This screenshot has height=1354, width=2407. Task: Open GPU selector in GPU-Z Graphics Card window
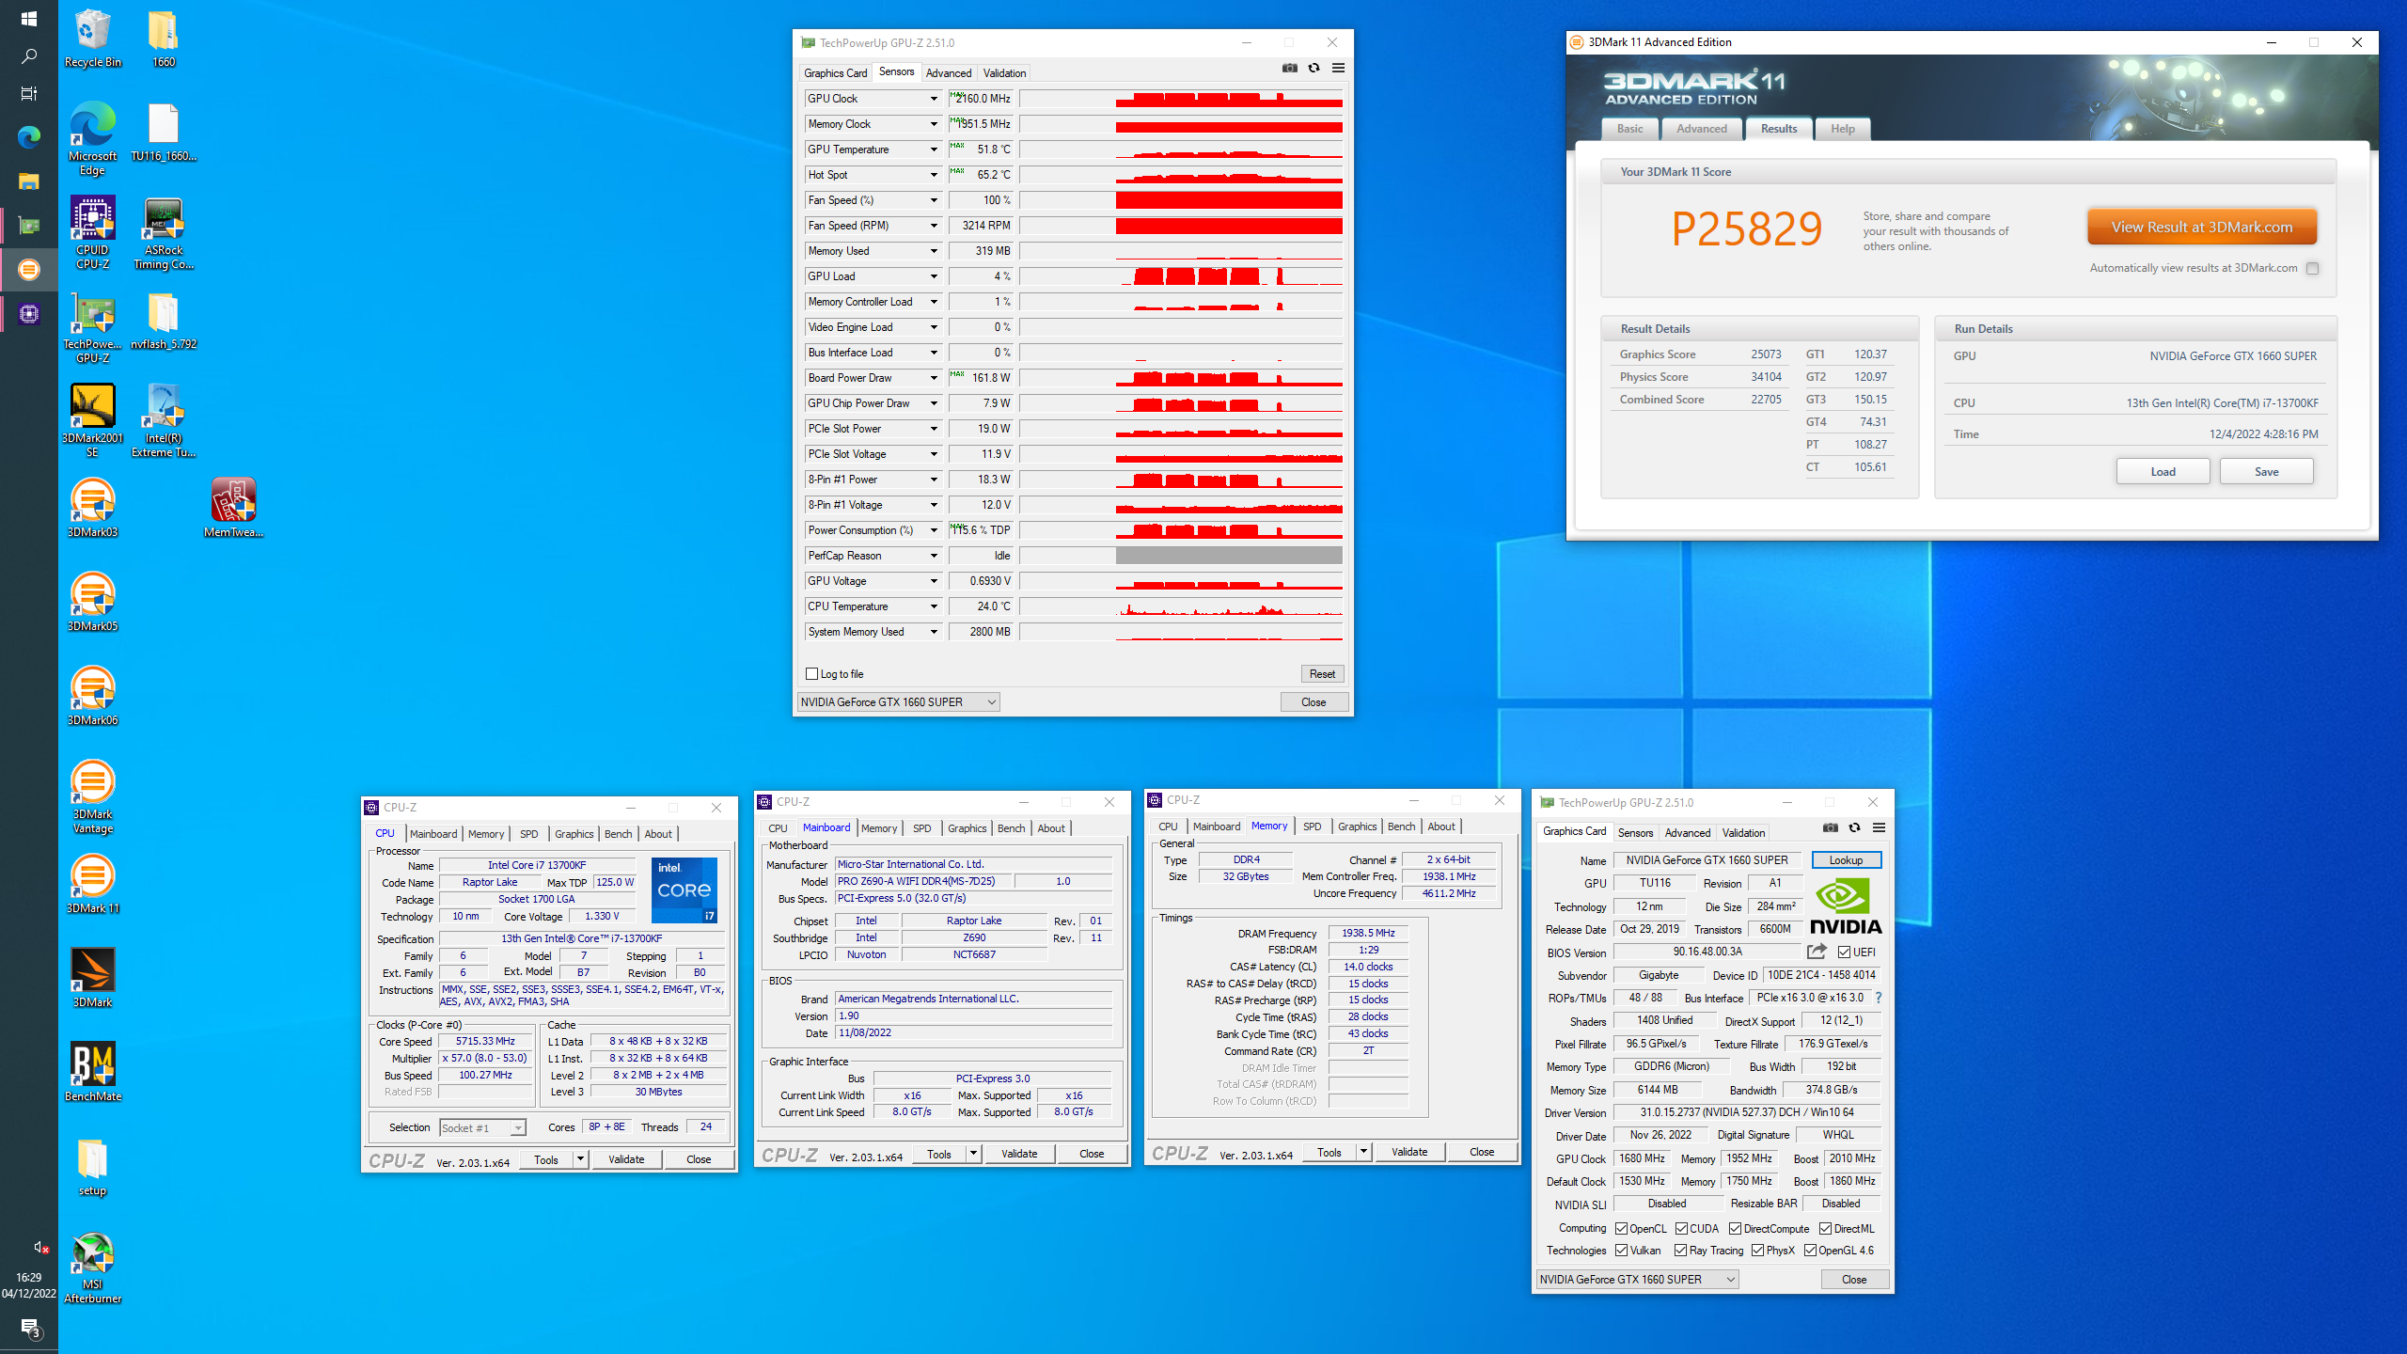click(1637, 1279)
